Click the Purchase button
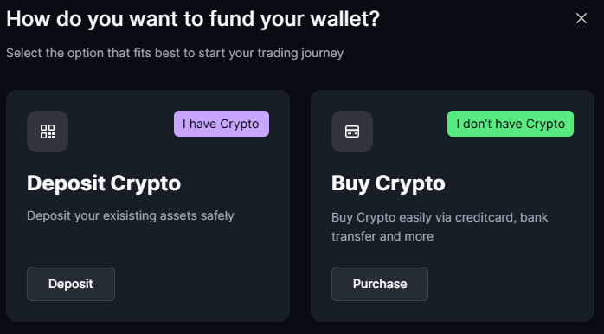Image resolution: width=604 pixels, height=334 pixels. (380, 284)
